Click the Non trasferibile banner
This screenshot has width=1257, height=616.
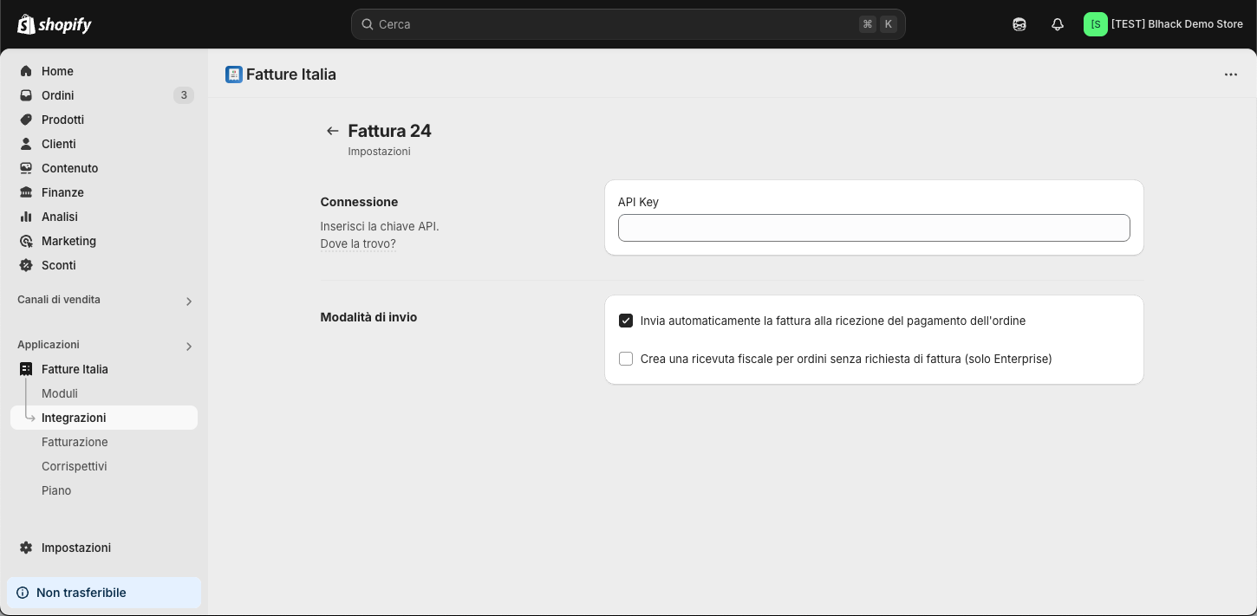[104, 593]
